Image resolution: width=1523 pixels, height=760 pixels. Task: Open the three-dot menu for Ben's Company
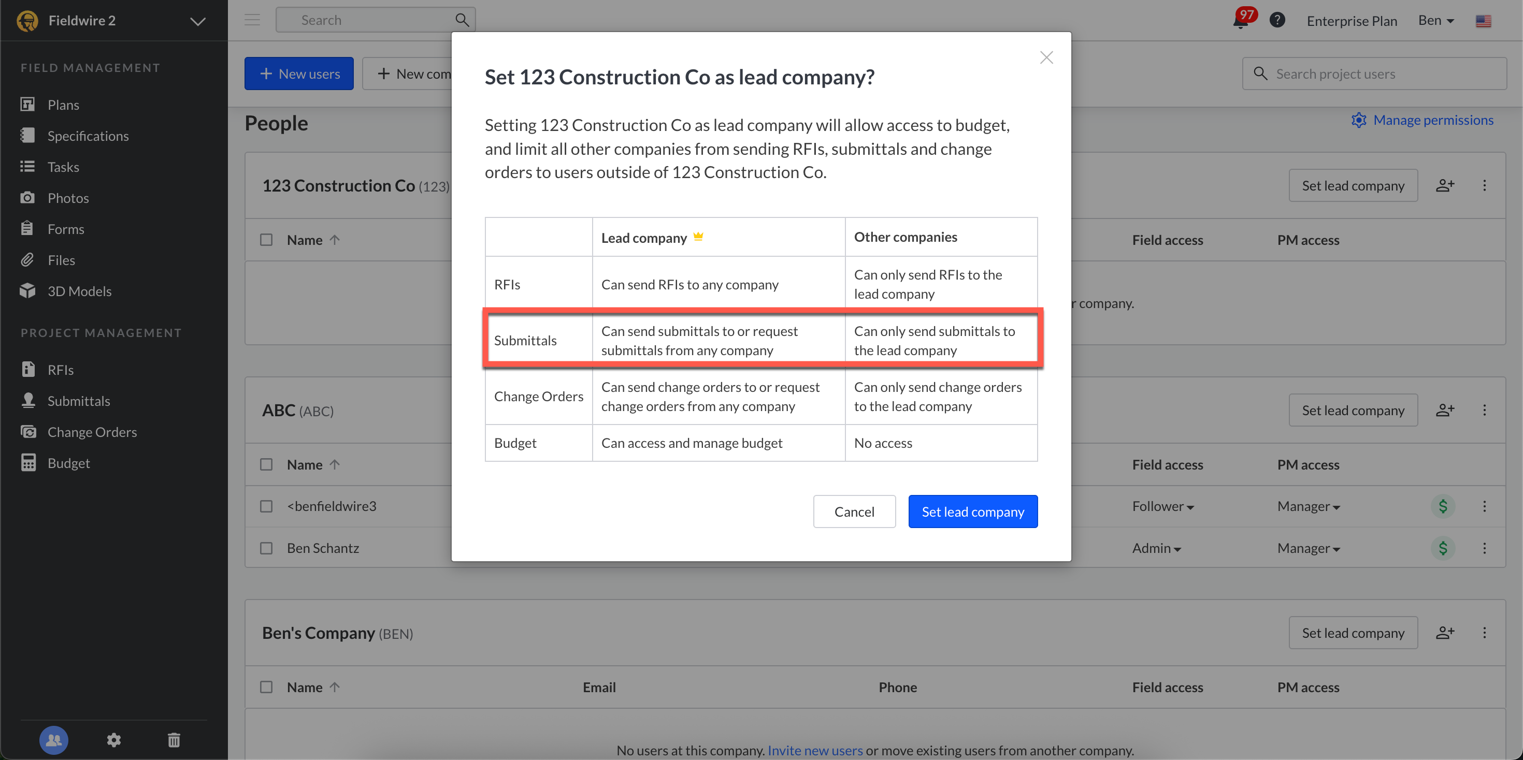point(1484,632)
